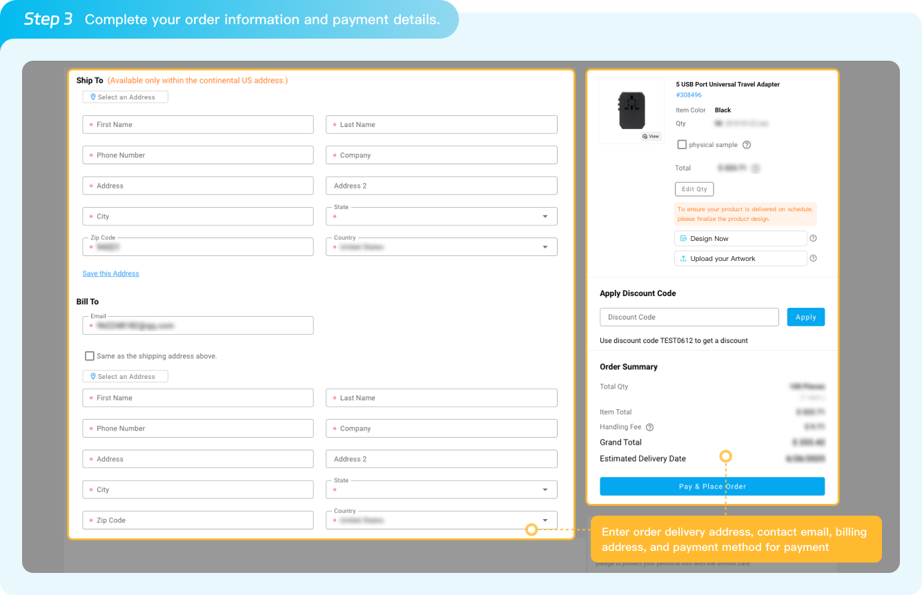
Task: Enable the physical sample checkbox
Action: (682, 145)
